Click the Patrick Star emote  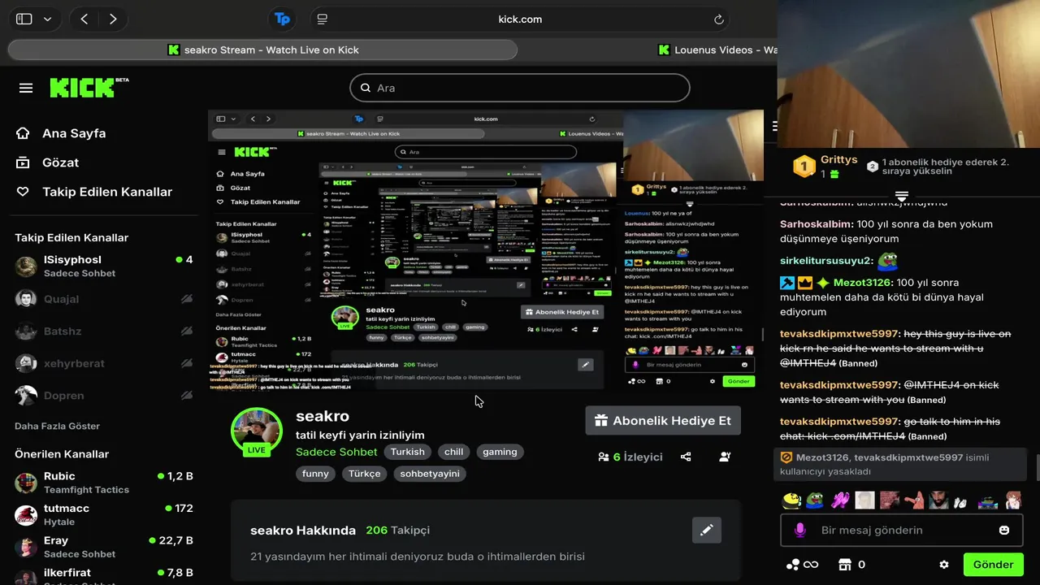tap(914, 500)
